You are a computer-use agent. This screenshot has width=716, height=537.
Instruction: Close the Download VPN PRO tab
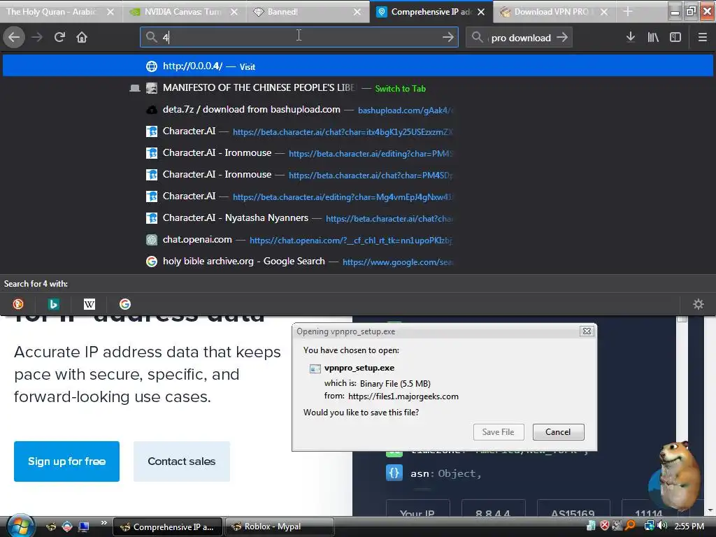pos(604,12)
